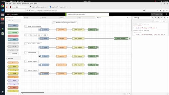The image size is (169, 95).
Task: Select the link in palette node
Action: [x=13, y=43]
